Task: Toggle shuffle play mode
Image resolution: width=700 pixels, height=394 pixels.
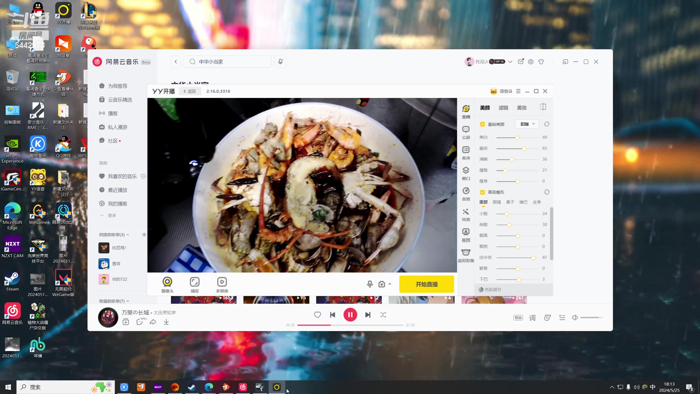Action: click(383, 315)
